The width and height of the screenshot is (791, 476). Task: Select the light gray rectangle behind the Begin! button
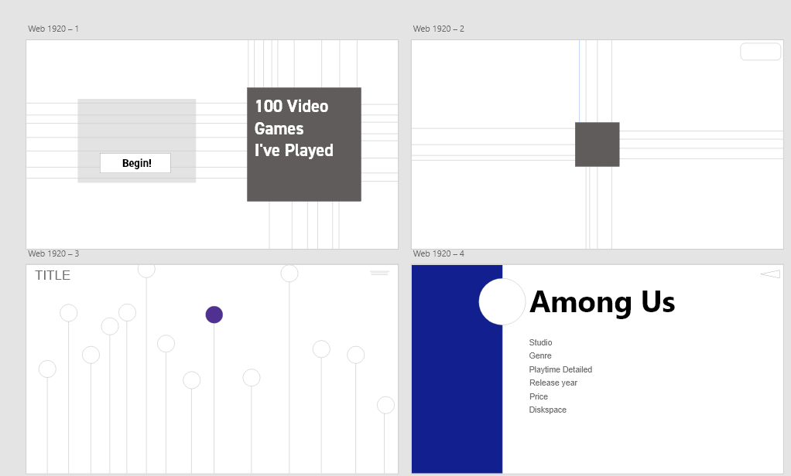tap(137, 141)
